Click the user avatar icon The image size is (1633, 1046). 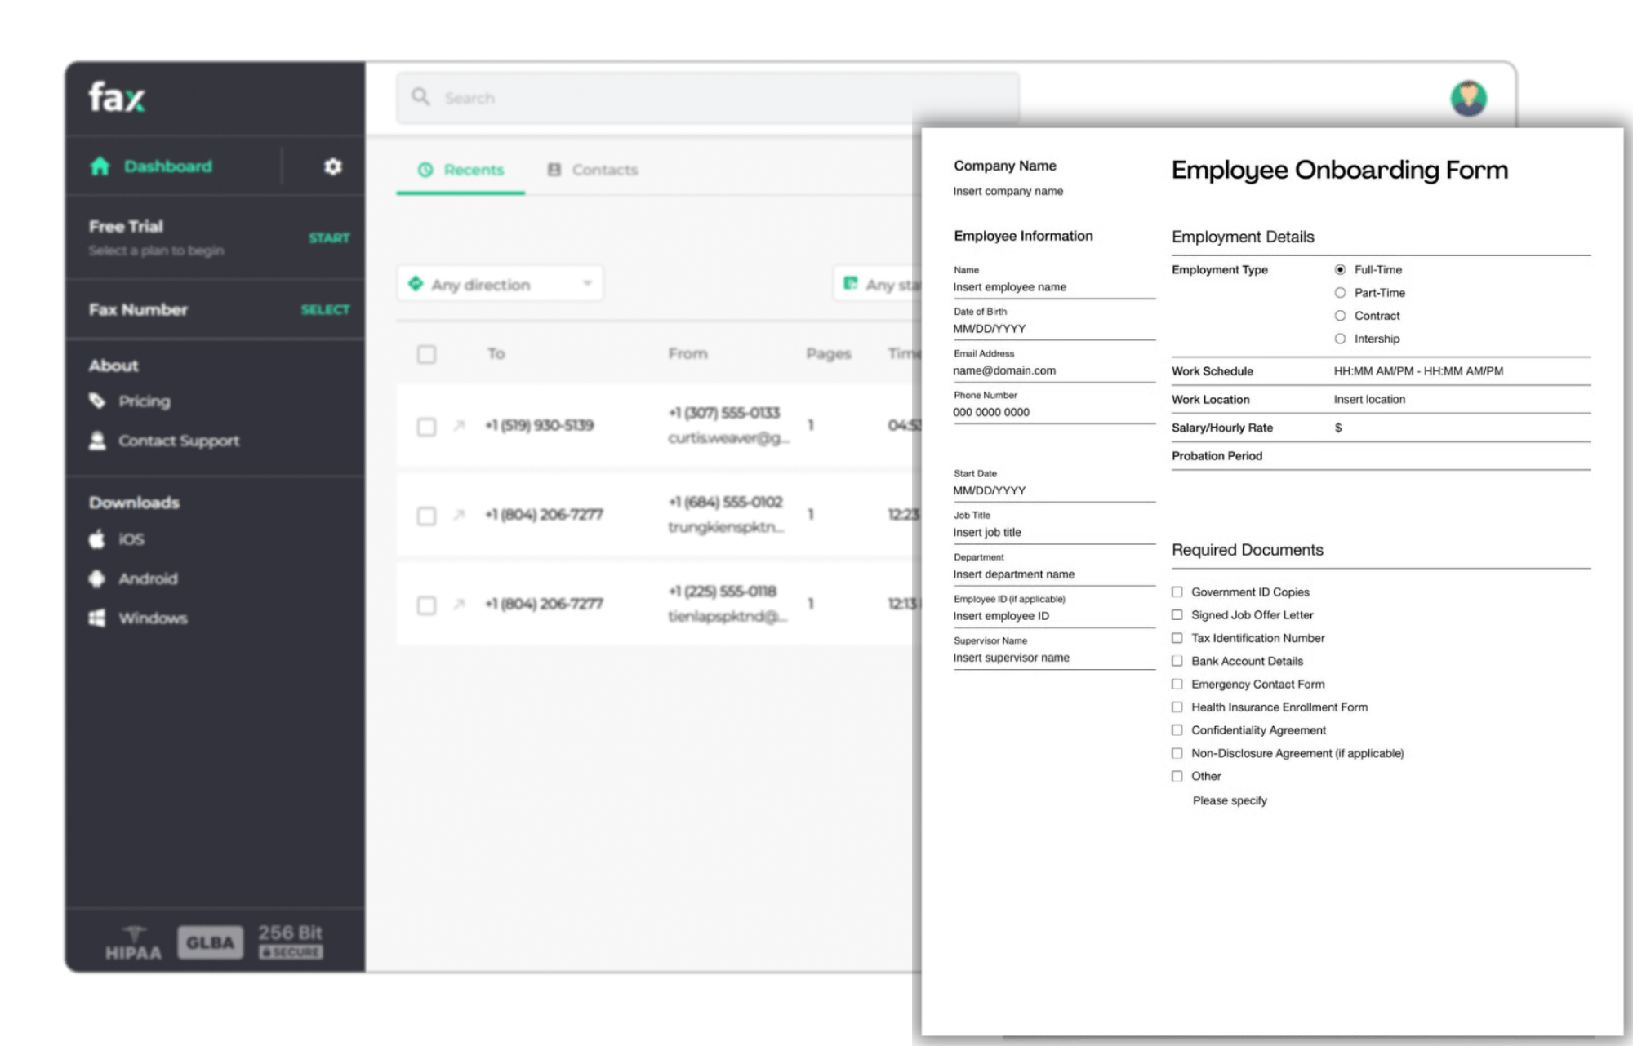(x=1468, y=99)
